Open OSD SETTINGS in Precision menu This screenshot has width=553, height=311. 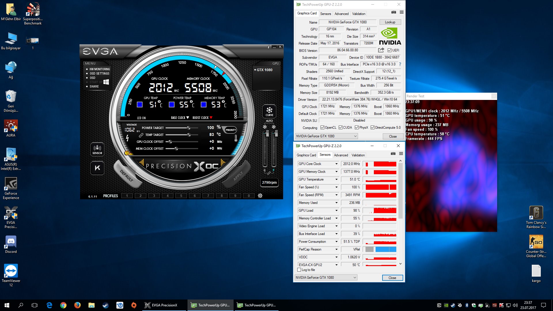99,73
